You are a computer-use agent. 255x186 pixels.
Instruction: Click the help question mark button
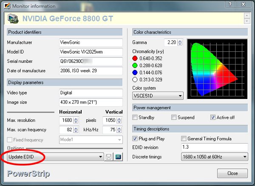[230, 4]
